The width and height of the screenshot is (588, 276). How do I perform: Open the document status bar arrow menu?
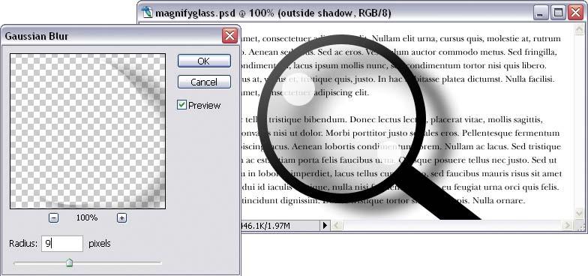click(x=325, y=225)
